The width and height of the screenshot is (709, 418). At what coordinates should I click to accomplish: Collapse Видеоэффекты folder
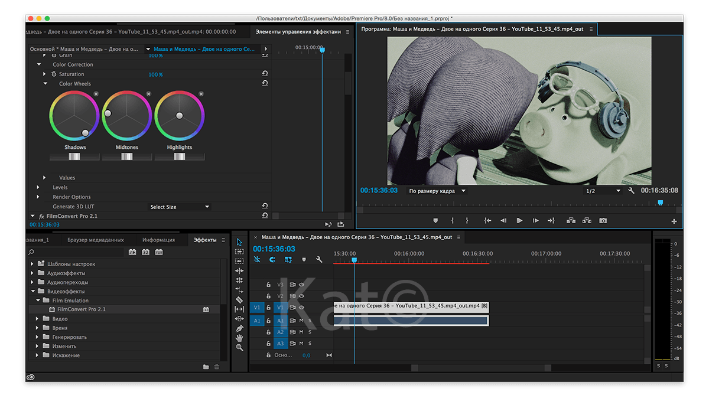click(x=32, y=292)
